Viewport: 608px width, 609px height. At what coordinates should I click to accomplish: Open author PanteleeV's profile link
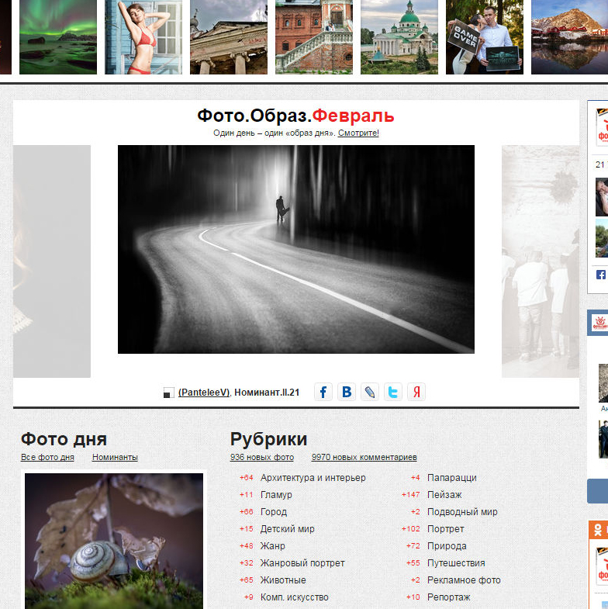coord(204,393)
